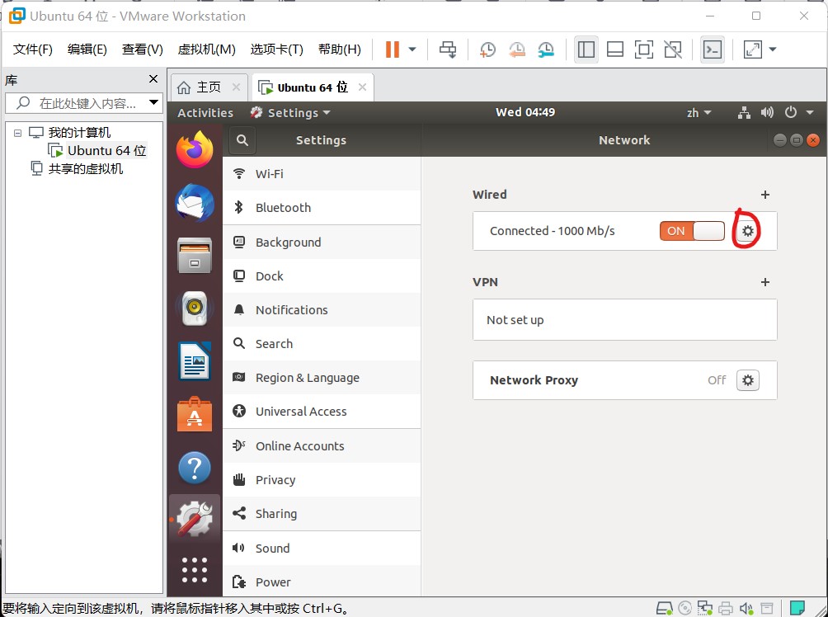Open the 虚拟机(M) menu
Image resolution: width=828 pixels, height=617 pixels.
(206, 49)
